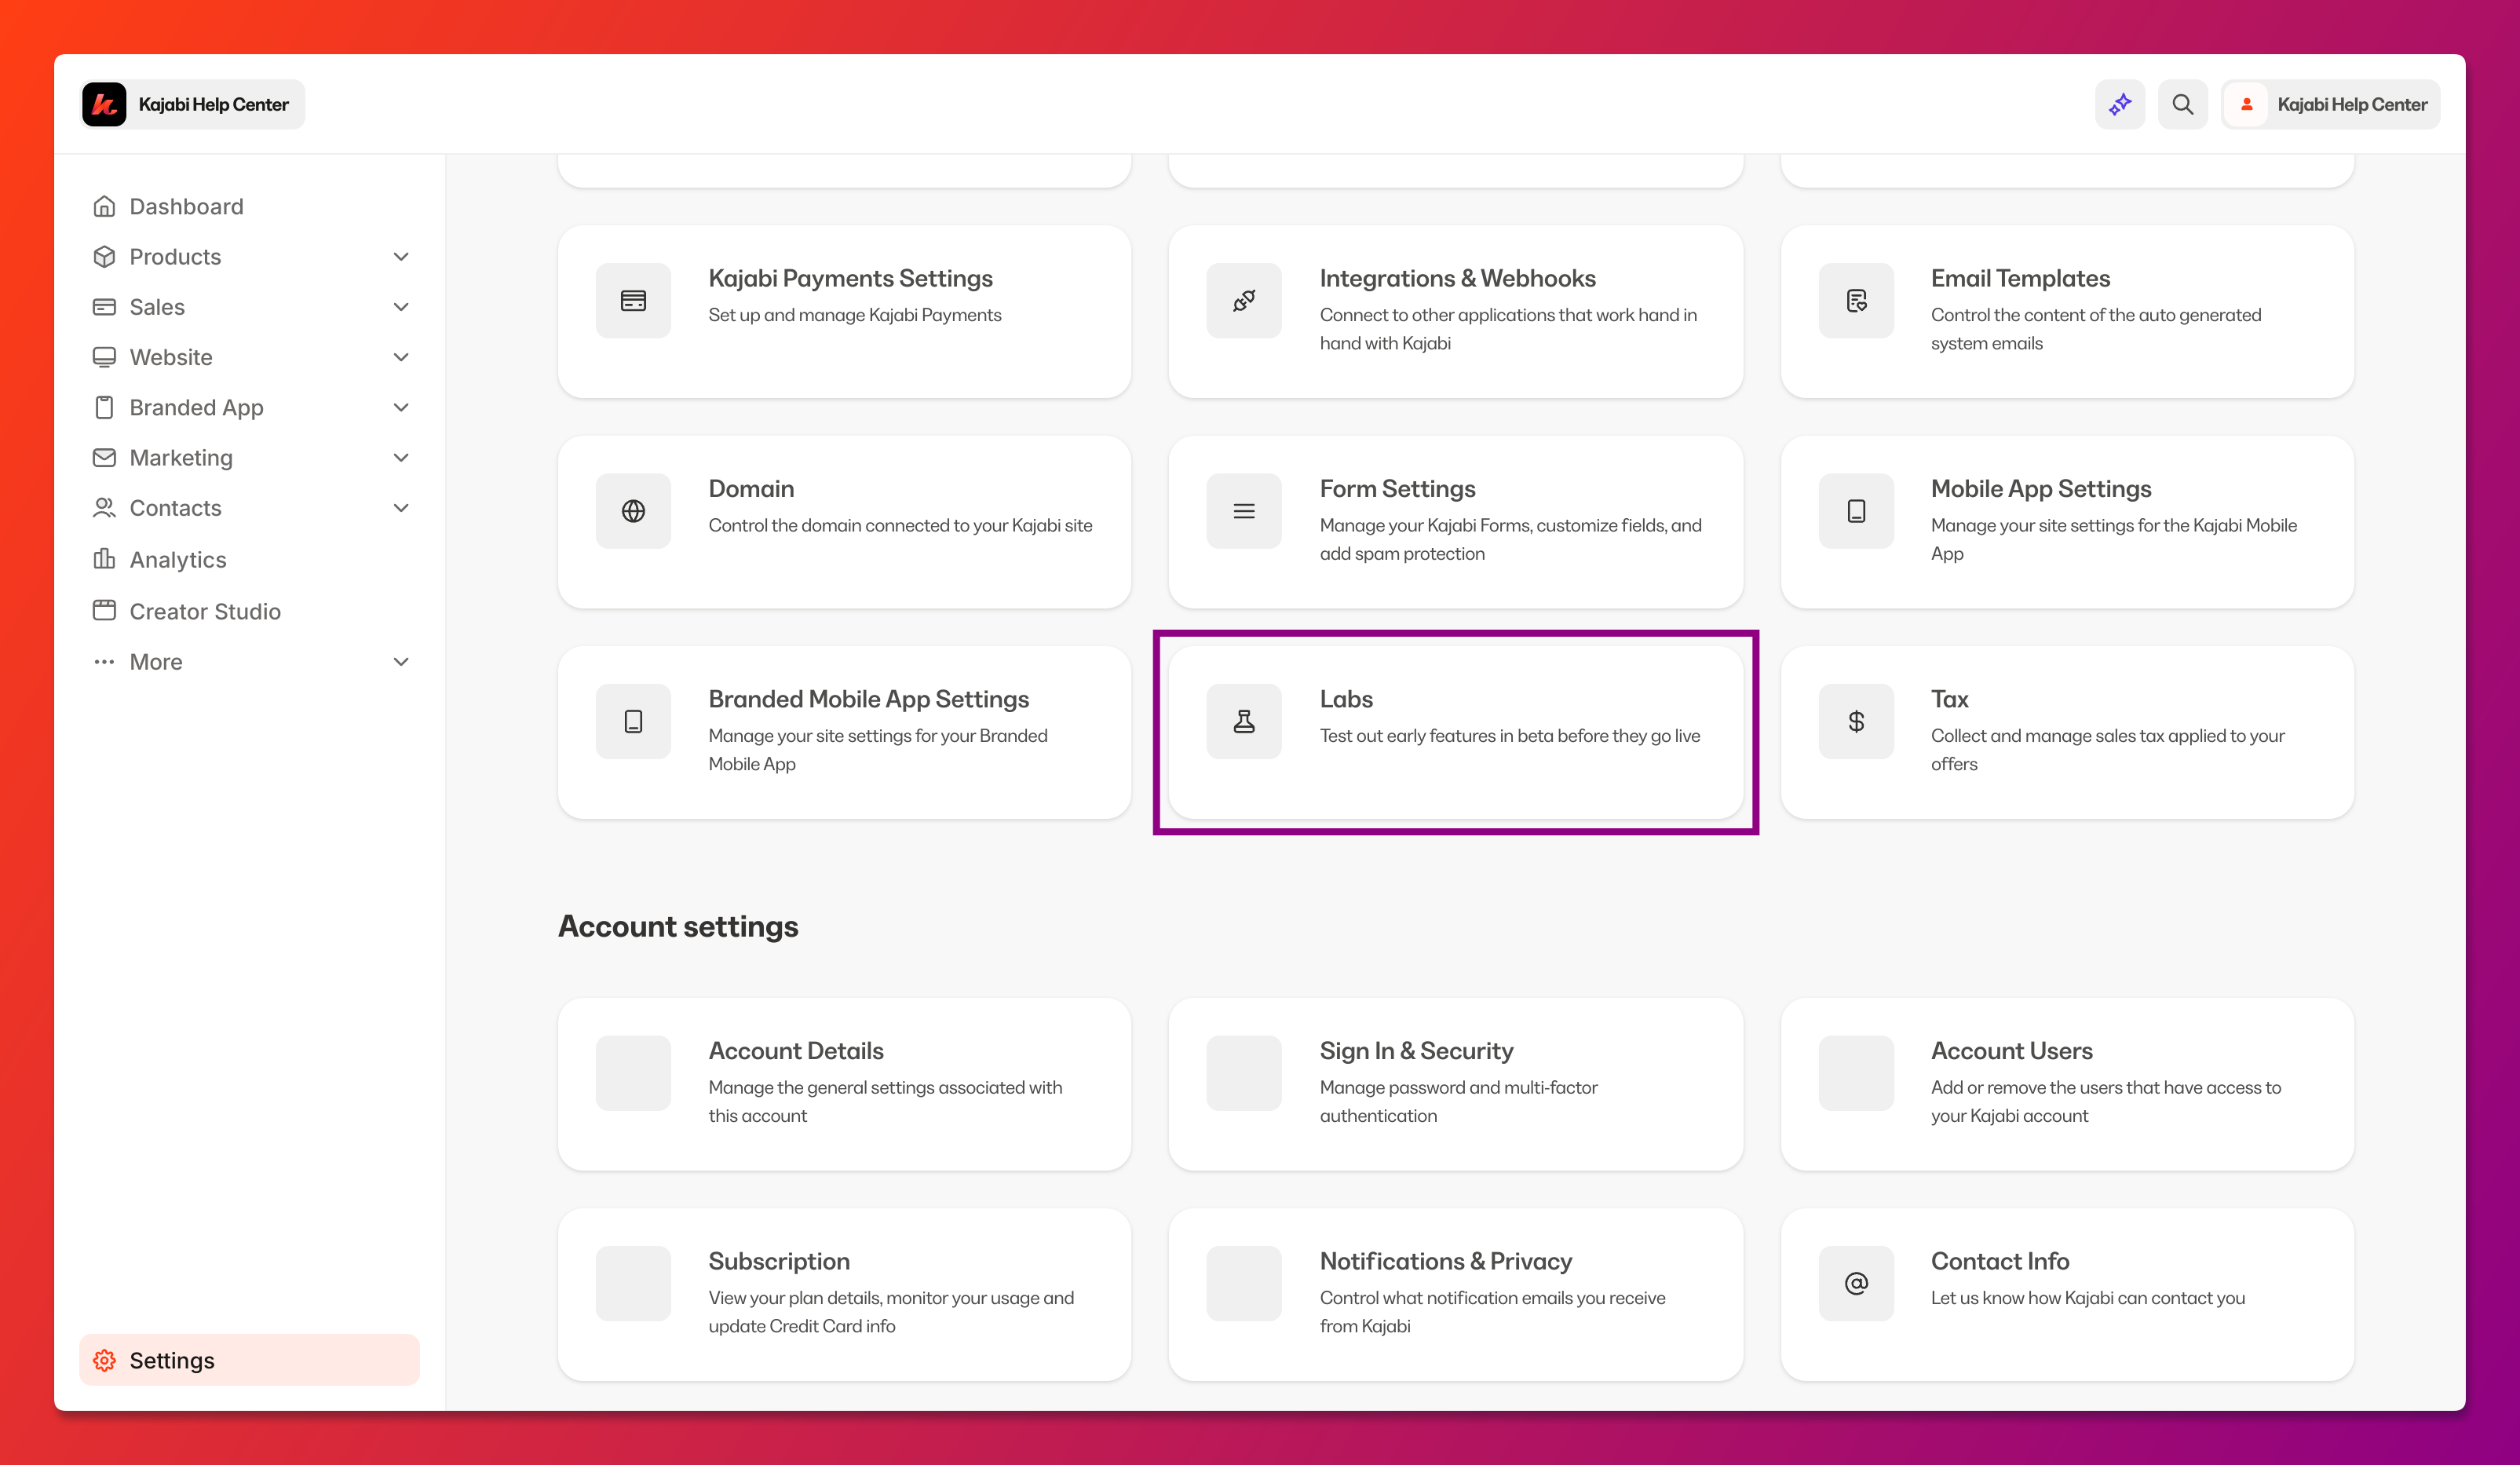Click the Integrations & Webhooks plug icon

pyautogui.click(x=1244, y=300)
